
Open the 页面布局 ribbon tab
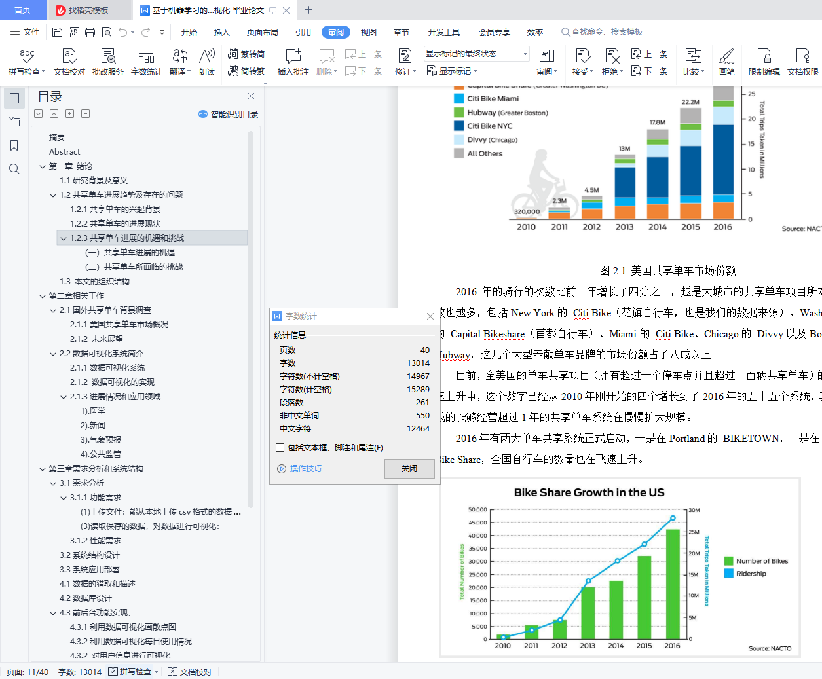pos(263,32)
